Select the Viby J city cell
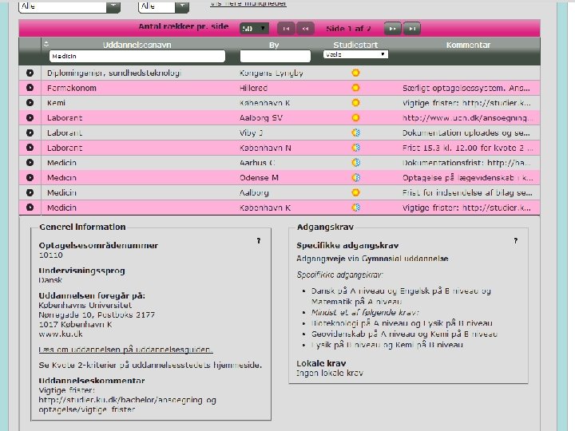 pos(252,132)
